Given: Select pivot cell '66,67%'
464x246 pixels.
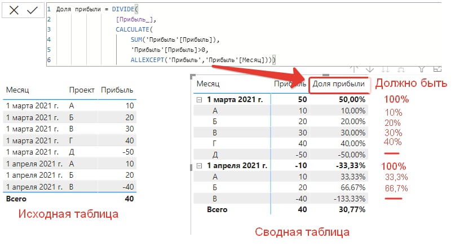Looking at the screenshot, I should [x=353, y=188].
